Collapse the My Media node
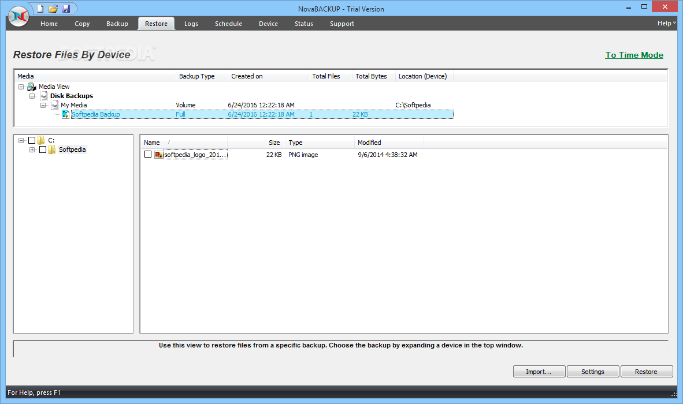 tap(43, 105)
